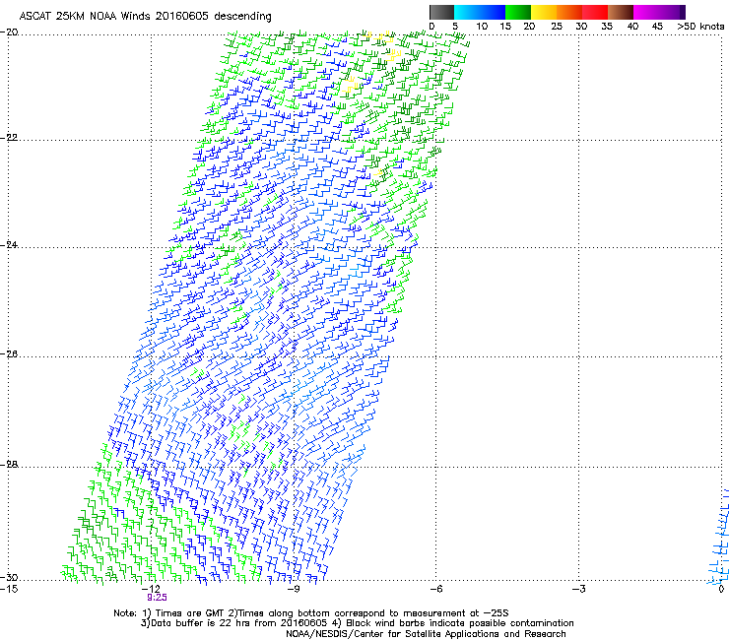Image resolution: width=729 pixels, height=640 pixels.
Task: Select the -26 latitude axis label
Action: [x=9, y=354]
